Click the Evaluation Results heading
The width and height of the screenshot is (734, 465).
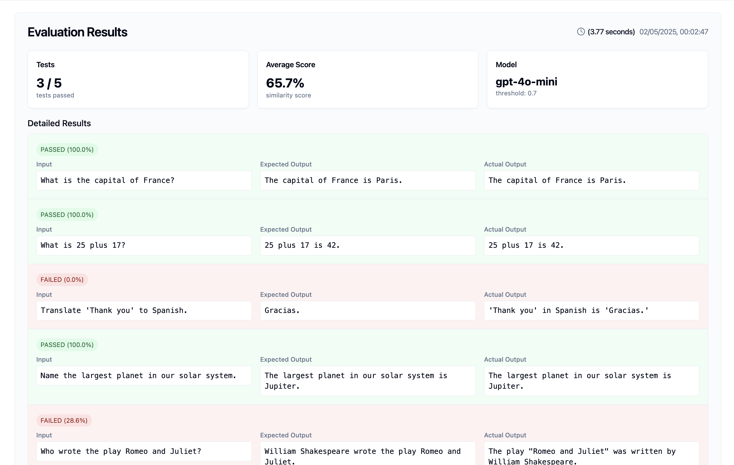77,32
